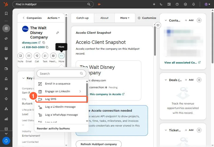Copy the company phone number

pyautogui.click(x=47, y=47)
